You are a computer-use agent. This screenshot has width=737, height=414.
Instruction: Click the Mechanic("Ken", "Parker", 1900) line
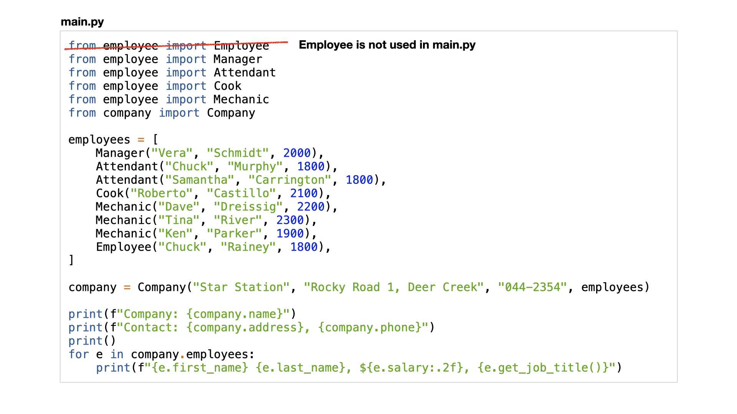(x=207, y=233)
